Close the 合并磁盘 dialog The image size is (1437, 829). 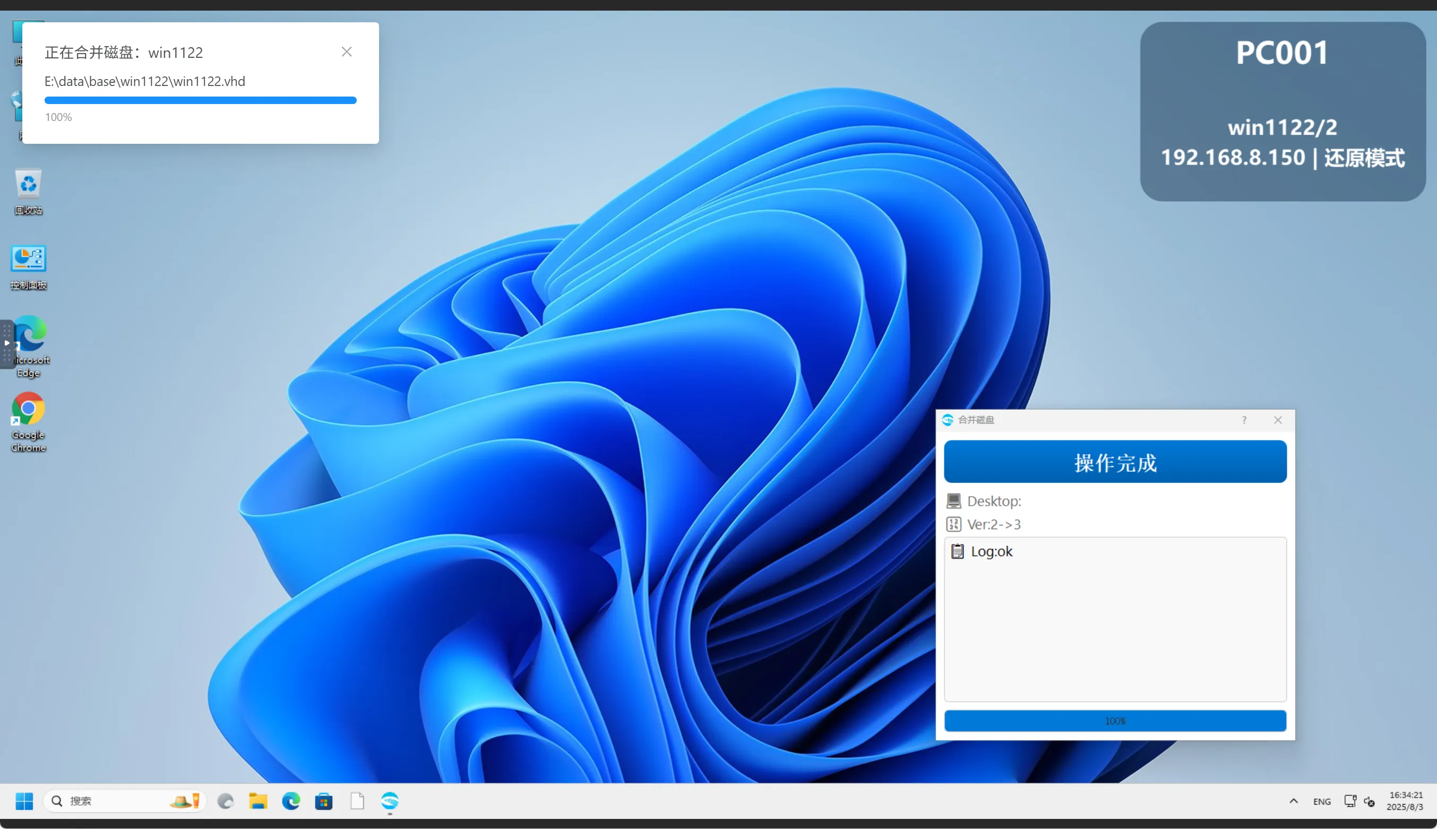pyautogui.click(x=1278, y=420)
